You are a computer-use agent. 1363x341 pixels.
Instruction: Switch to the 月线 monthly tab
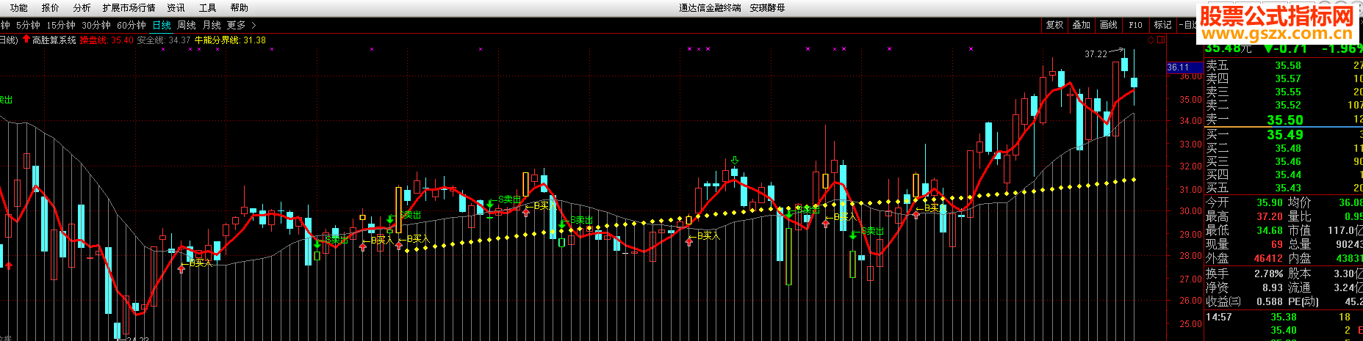[212, 25]
